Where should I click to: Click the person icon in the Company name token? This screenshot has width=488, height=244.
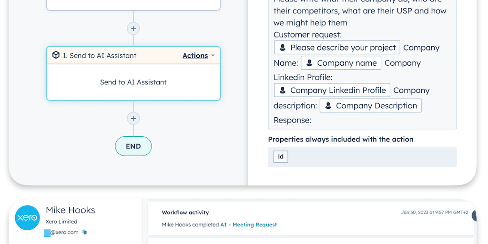point(309,63)
